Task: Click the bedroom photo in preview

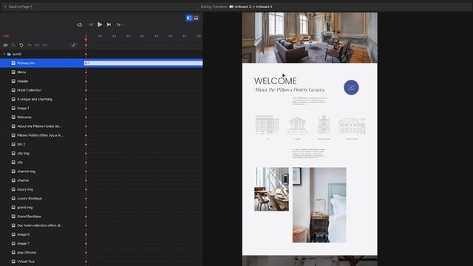Action: tap(319, 205)
